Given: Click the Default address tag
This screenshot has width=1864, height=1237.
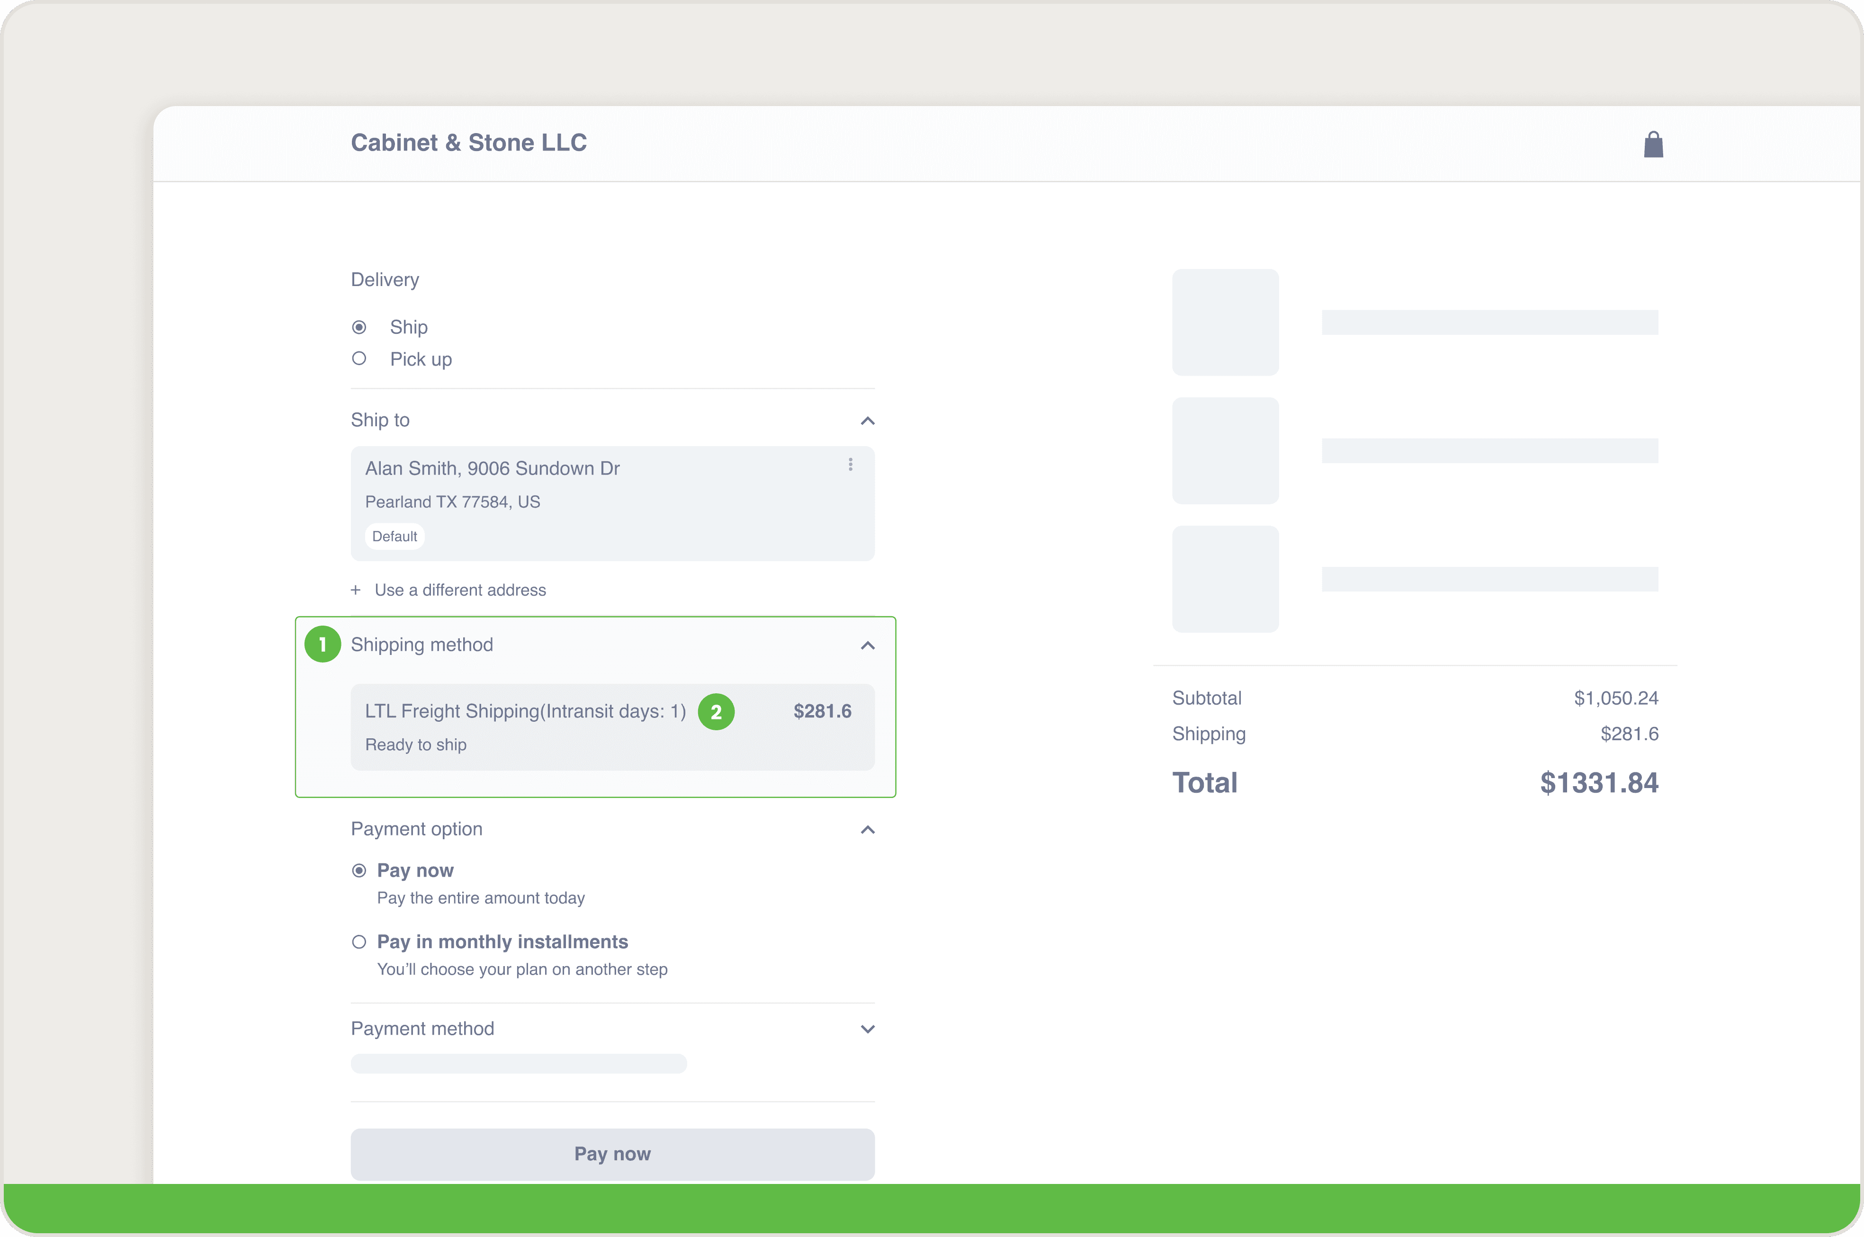Looking at the screenshot, I should coord(394,537).
